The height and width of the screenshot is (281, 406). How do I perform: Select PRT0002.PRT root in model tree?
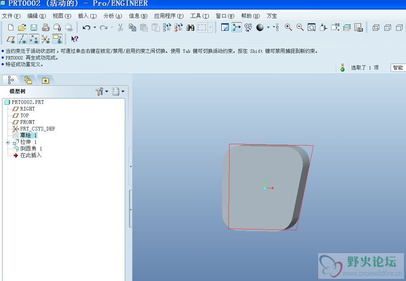coord(28,102)
